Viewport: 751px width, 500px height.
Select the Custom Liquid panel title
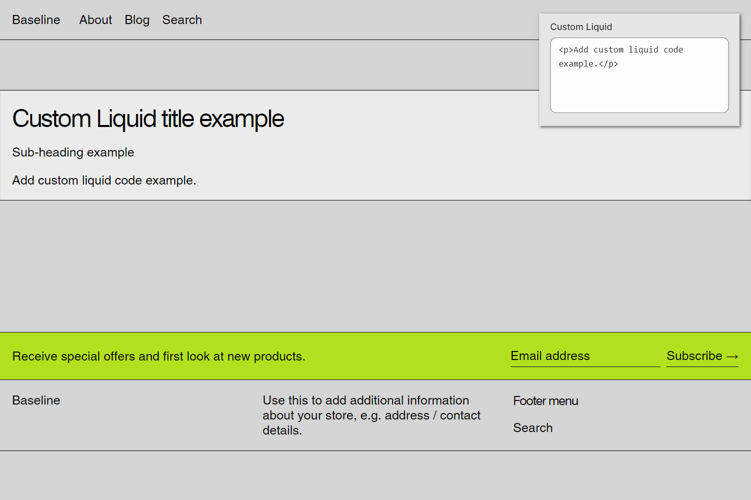pos(581,27)
